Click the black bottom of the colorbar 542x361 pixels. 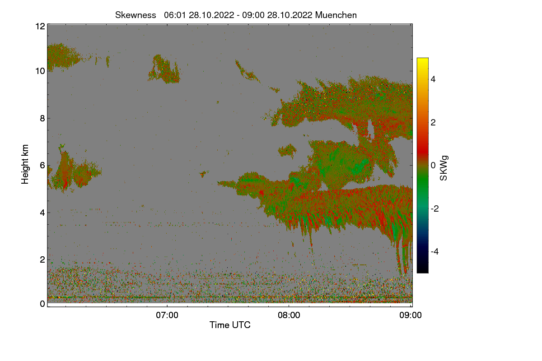[422, 269]
